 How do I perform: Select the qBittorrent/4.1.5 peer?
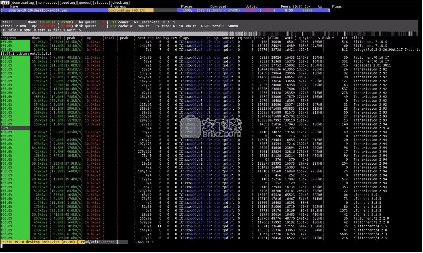370,226
